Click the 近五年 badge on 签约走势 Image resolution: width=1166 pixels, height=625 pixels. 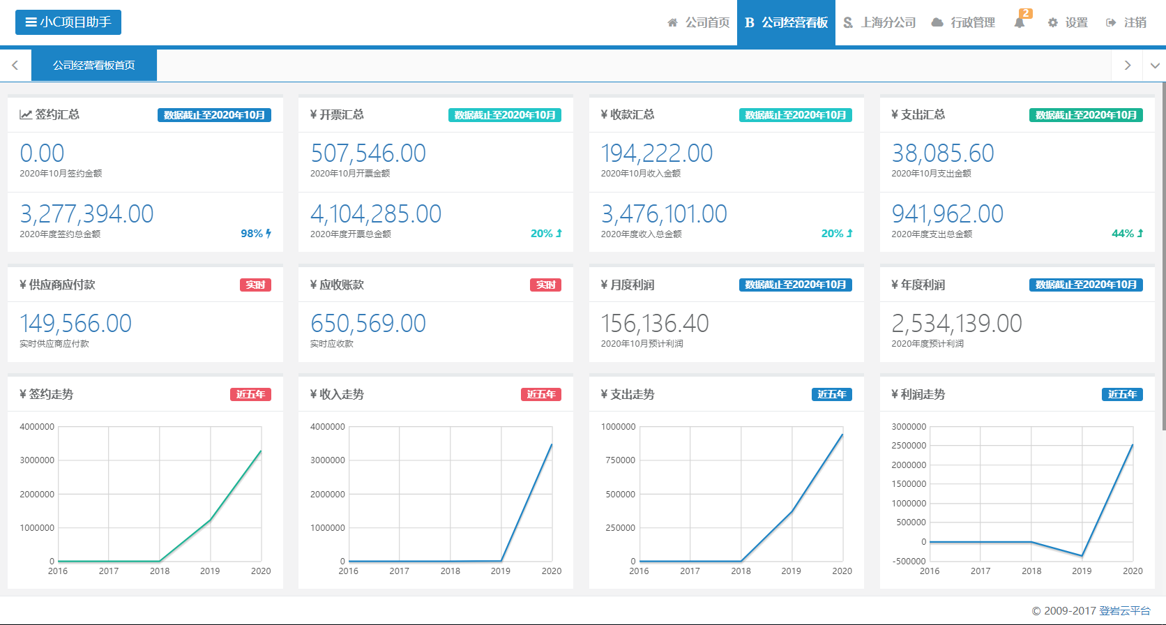(250, 395)
